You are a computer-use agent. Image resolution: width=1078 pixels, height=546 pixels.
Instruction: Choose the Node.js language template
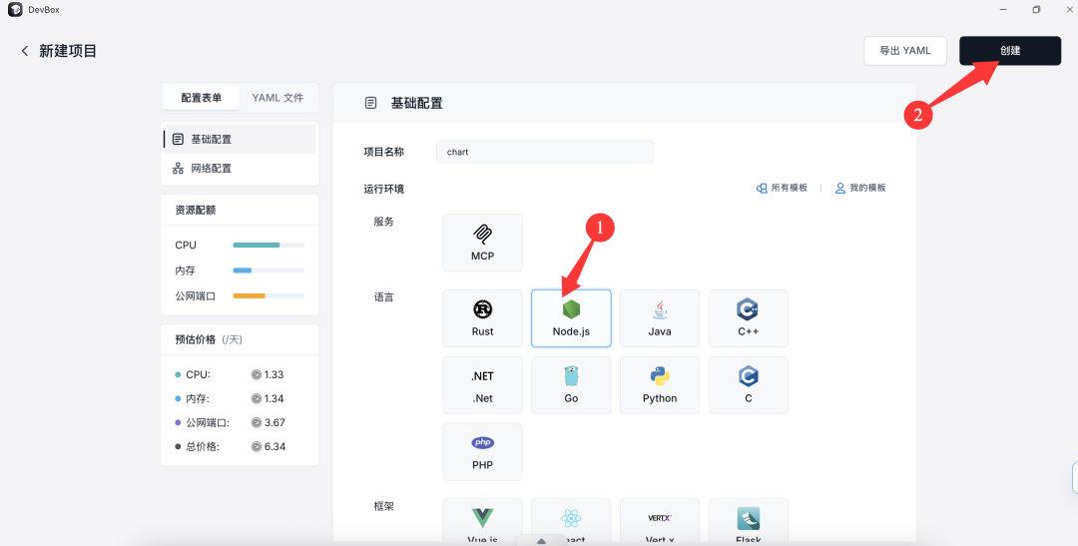click(571, 318)
